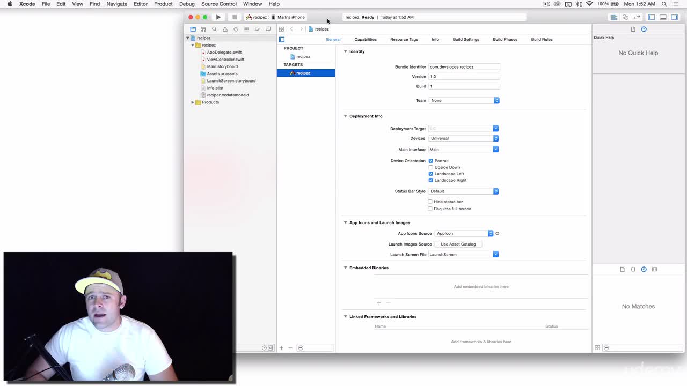Switch to the Capabilities tab
The width and height of the screenshot is (687, 386).
366,39
